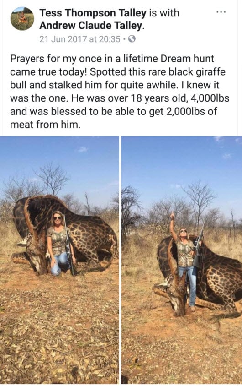This screenshot has height=386, width=242.
Task: Click the "is with" text in header
Action: [x=164, y=13]
